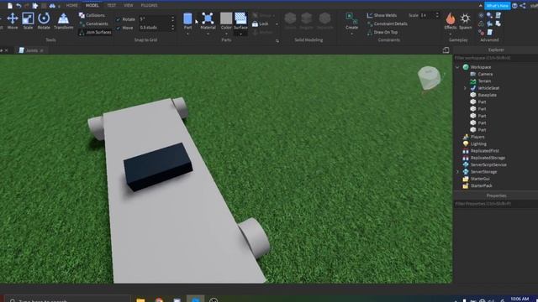Click the Surface tool icon

coord(240,18)
